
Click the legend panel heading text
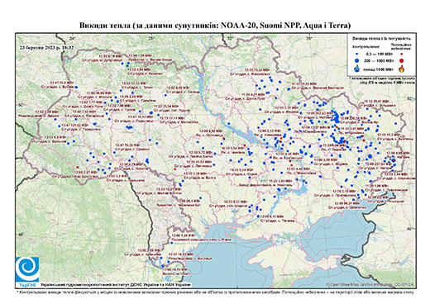click(x=382, y=39)
